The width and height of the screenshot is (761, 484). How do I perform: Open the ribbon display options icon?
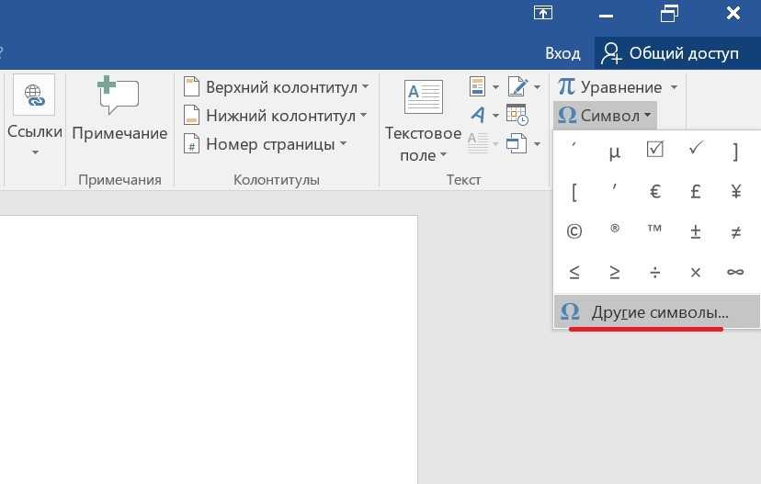543,13
